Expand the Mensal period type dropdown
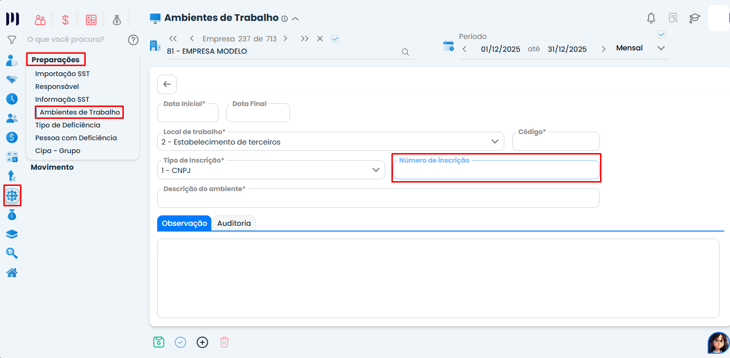 coord(661,48)
